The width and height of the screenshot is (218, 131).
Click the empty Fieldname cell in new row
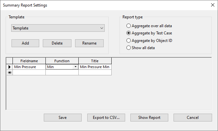coord(29,72)
